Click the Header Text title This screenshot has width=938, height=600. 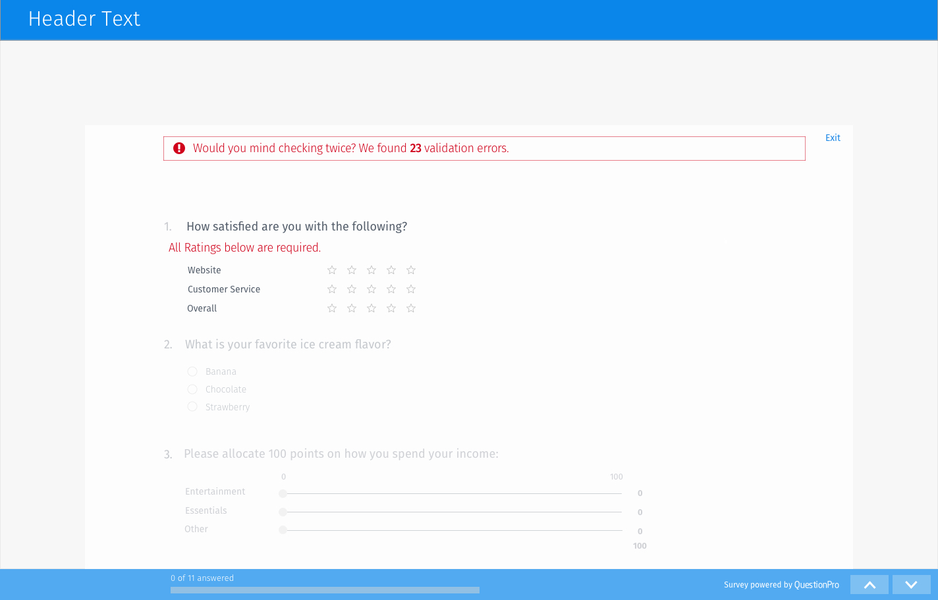84,19
